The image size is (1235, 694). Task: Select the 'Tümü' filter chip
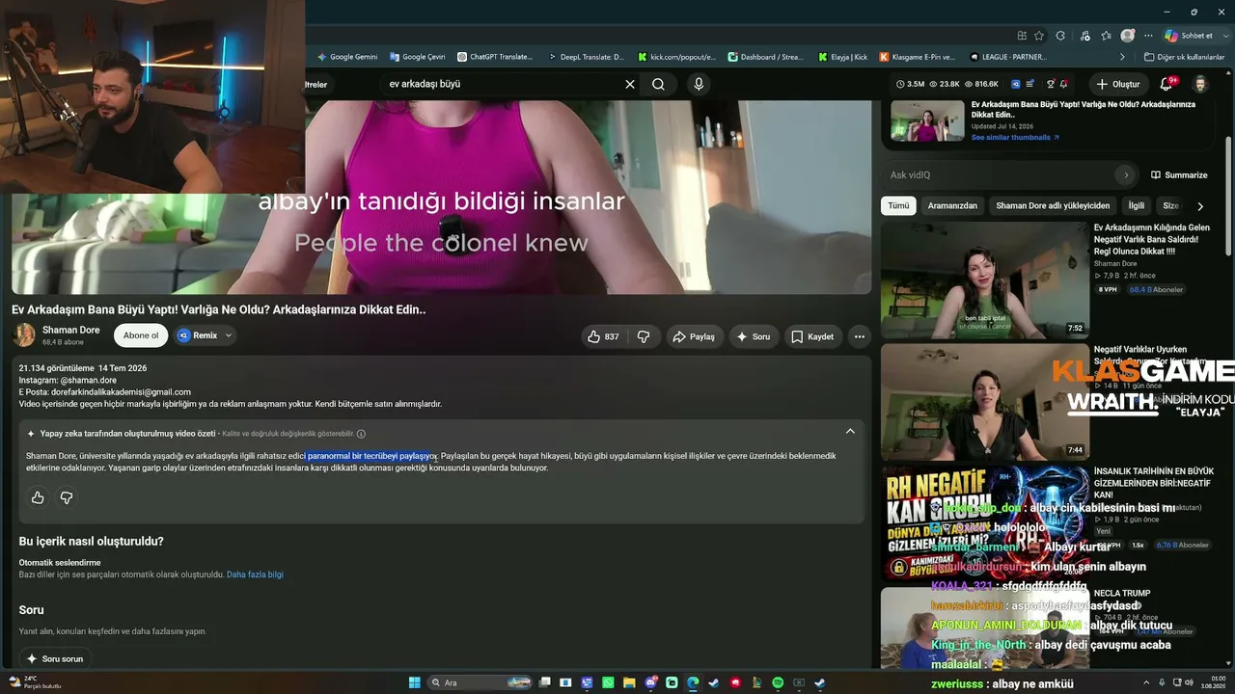(898, 205)
